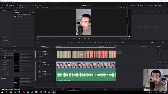Click the blue Flag icon
This screenshot has width=168, height=94.
coord(106,43)
